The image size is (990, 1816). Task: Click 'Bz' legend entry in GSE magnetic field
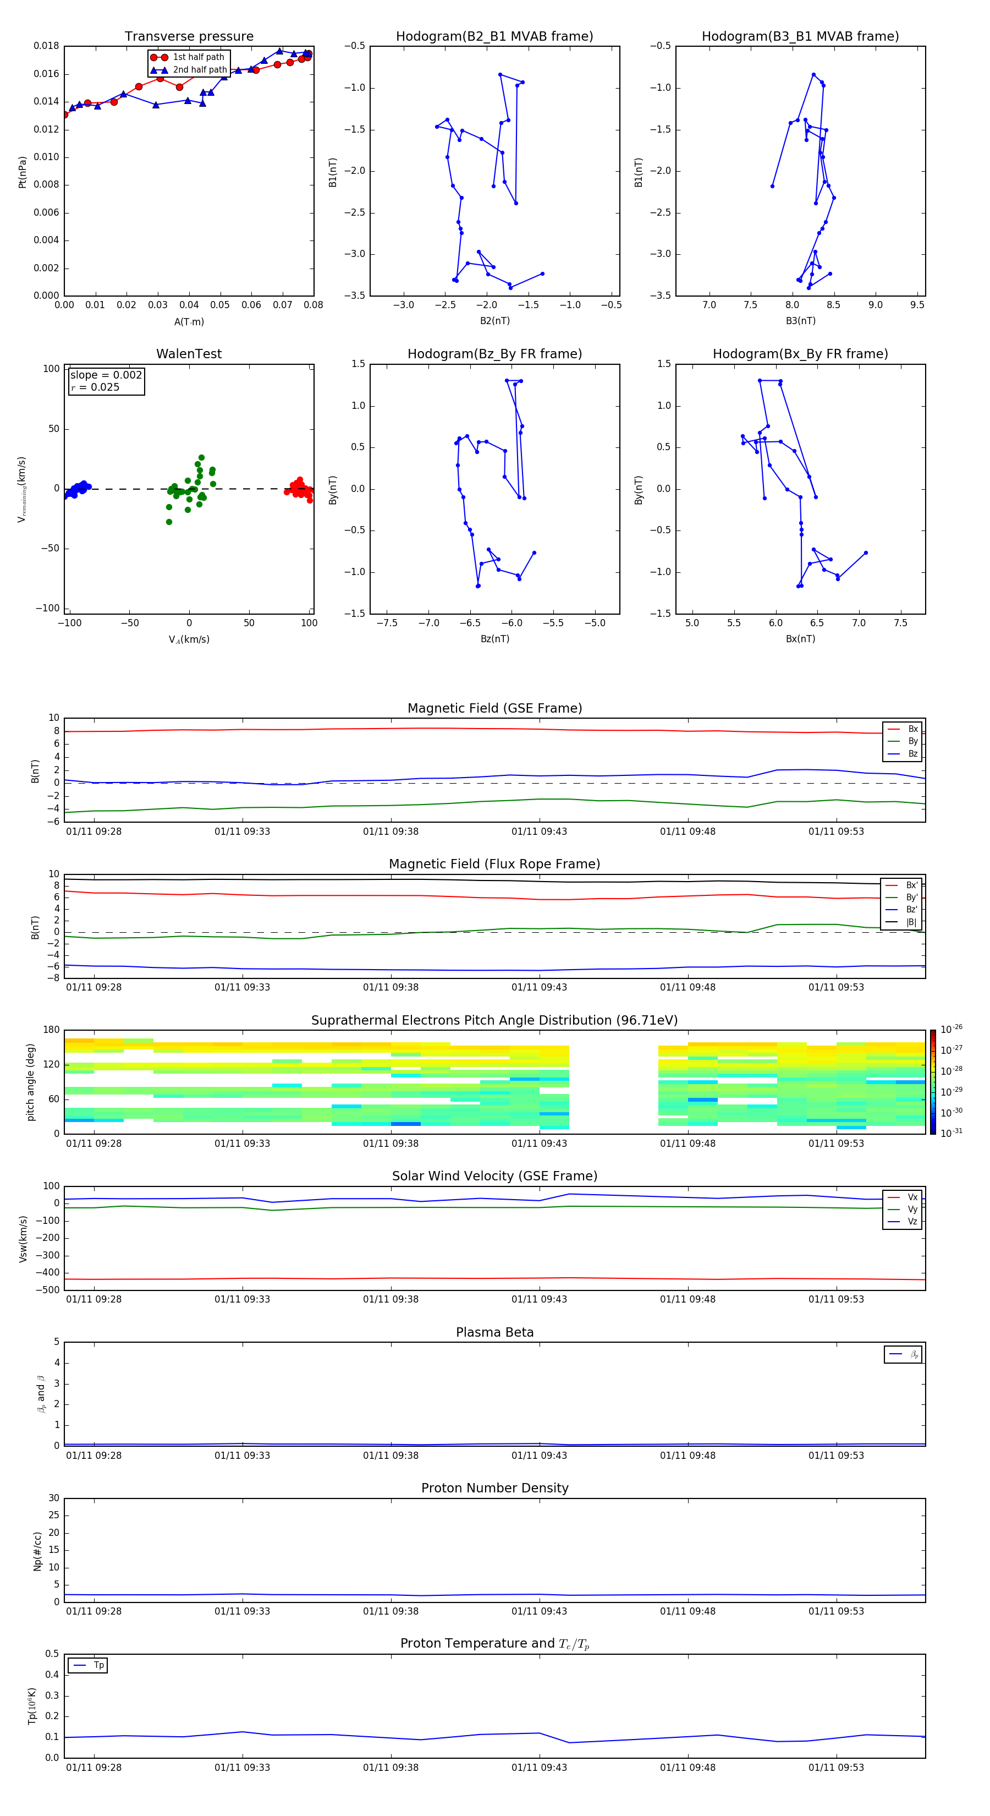[903, 753]
